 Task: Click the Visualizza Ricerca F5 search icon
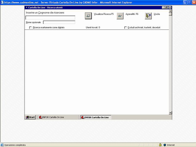88,16
